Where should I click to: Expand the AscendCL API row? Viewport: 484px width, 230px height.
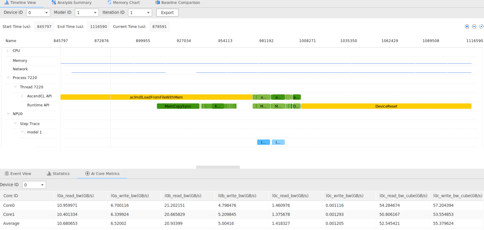(22, 96)
